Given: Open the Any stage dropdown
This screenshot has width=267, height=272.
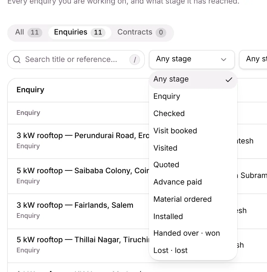Looking at the screenshot, I should tap(192, 59).
